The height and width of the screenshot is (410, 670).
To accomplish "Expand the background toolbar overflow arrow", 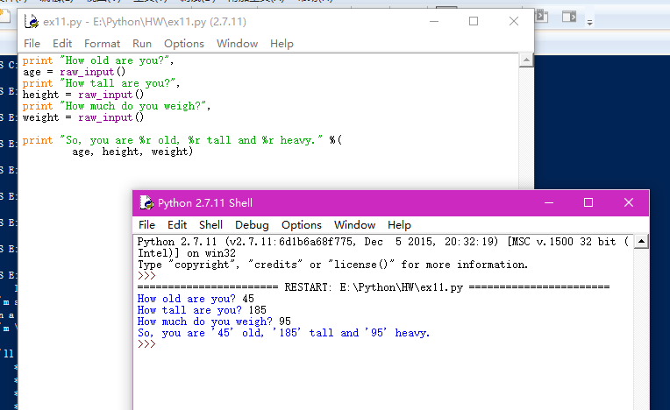I will click(x=589, y=21).
